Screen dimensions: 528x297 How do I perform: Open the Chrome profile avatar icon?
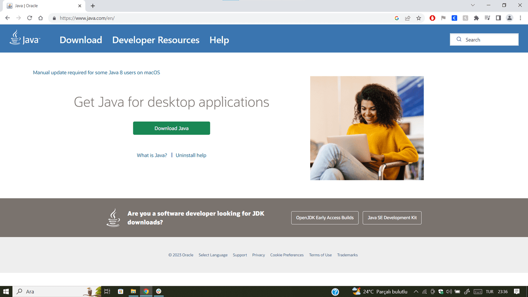[509, 18]
